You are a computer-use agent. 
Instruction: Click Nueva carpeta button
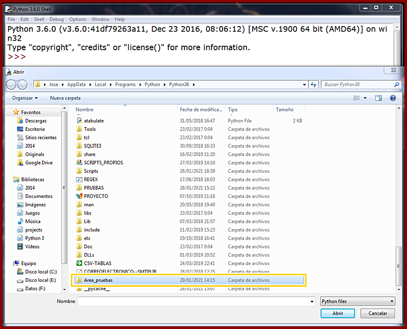pos(65,98)
